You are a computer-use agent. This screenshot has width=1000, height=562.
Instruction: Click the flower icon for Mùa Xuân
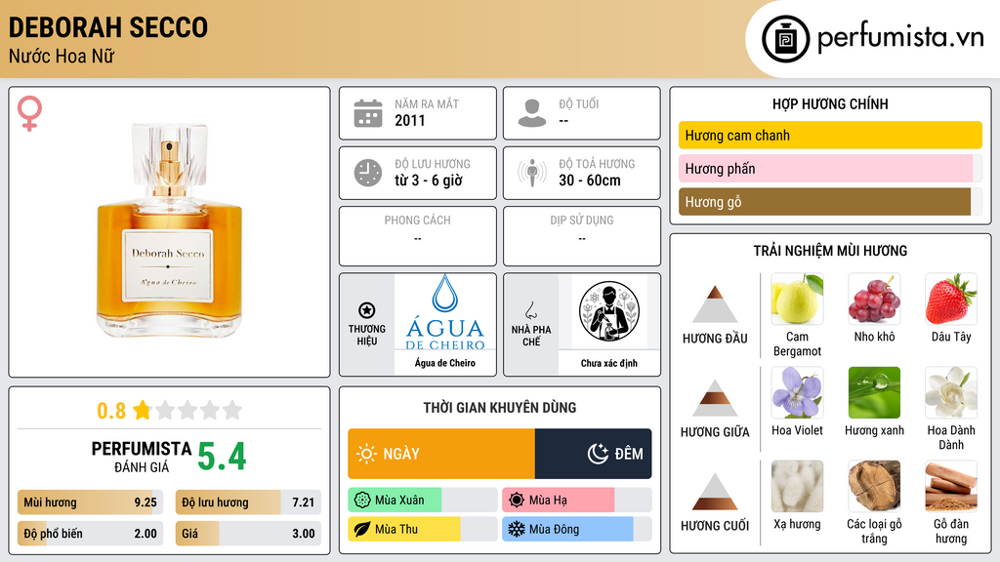pos(362,501)
